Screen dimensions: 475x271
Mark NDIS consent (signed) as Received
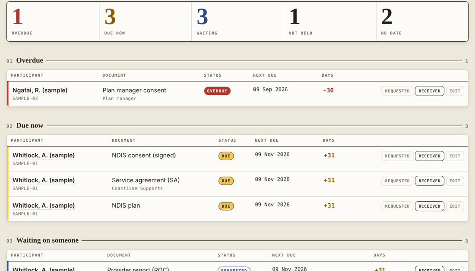click(430, 156)
